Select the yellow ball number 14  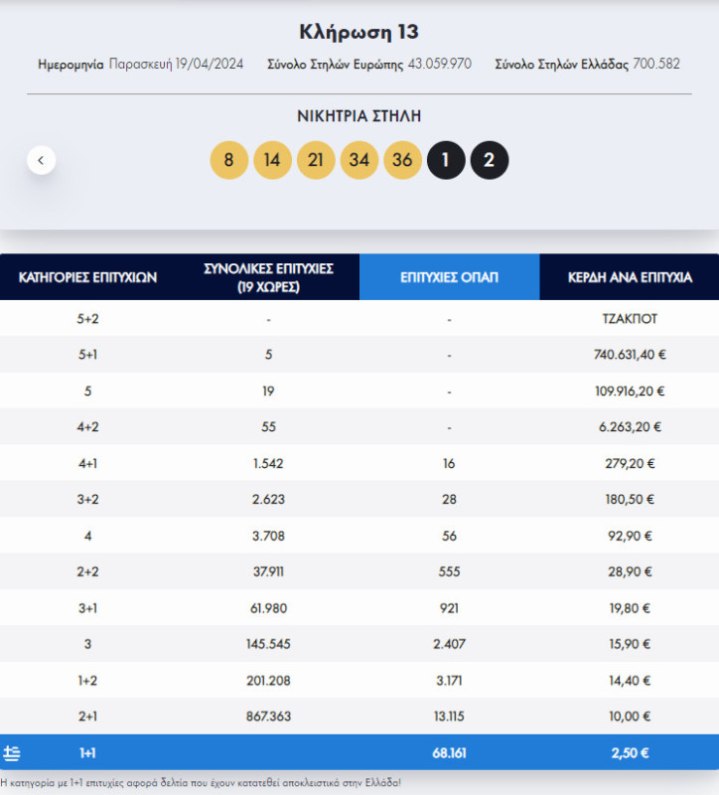(272, 160)
